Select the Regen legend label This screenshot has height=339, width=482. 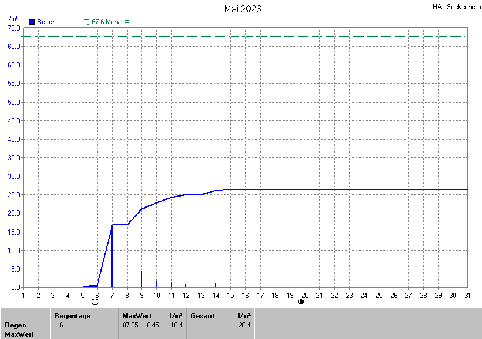[46, 22]
